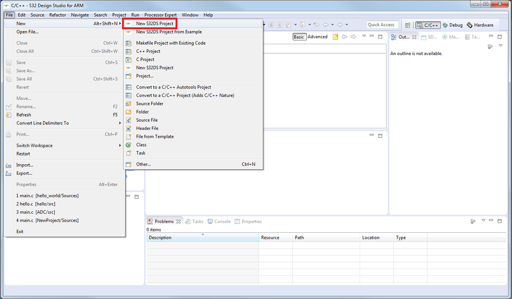Click the Refresh icon in the File menu
Screen dimensions: 512x299
9,115
